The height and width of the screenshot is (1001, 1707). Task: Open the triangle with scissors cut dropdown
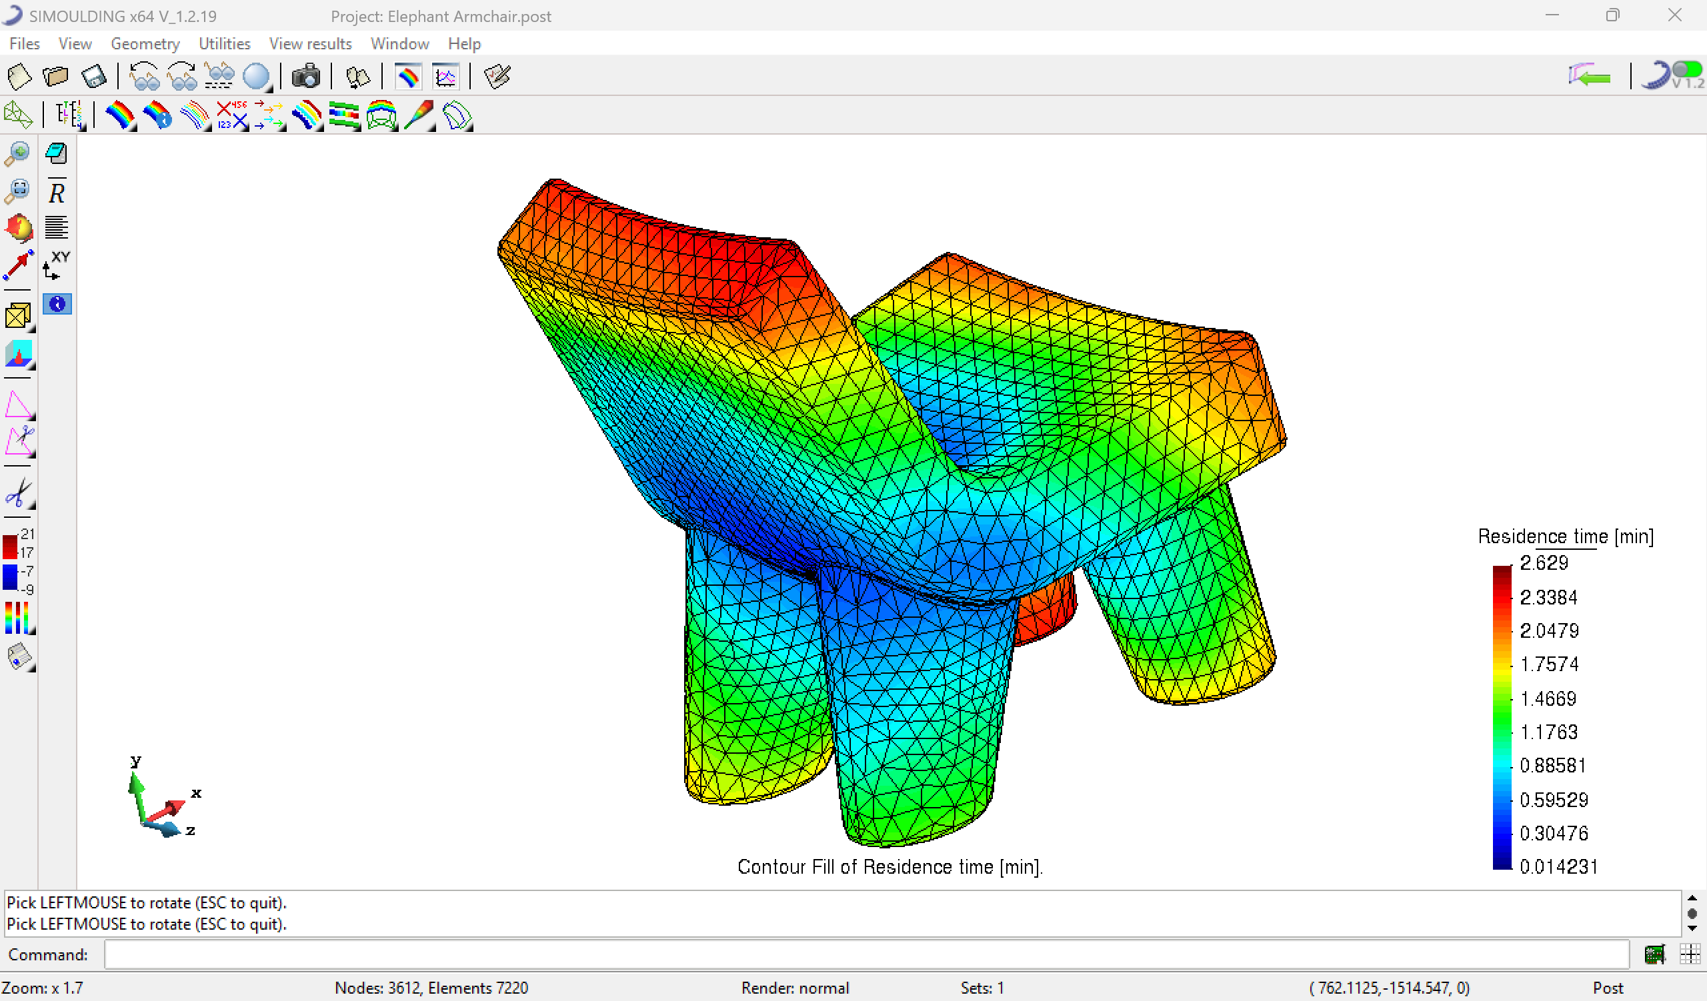pos(19,441)
